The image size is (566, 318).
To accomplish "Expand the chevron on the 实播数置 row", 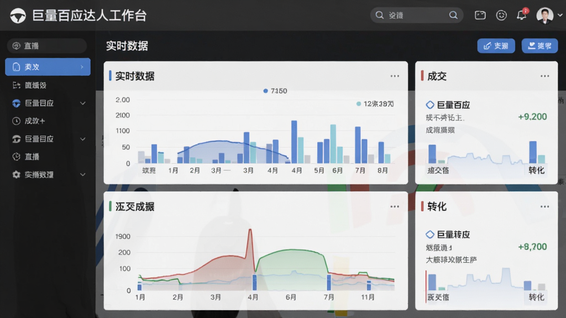I will [83, 174].
